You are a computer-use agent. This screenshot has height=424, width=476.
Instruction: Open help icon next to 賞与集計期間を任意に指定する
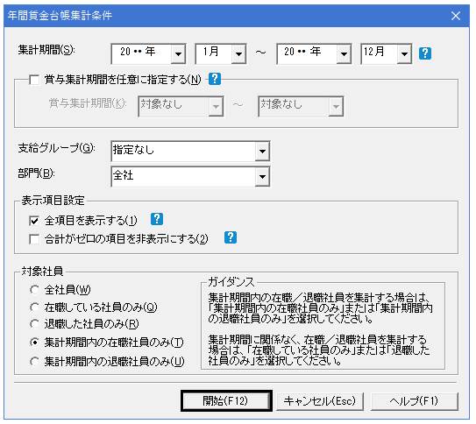tap(215, 79)
